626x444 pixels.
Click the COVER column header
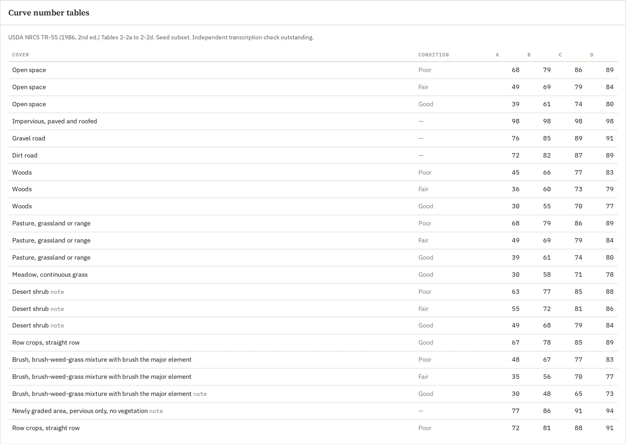point(21,55)
